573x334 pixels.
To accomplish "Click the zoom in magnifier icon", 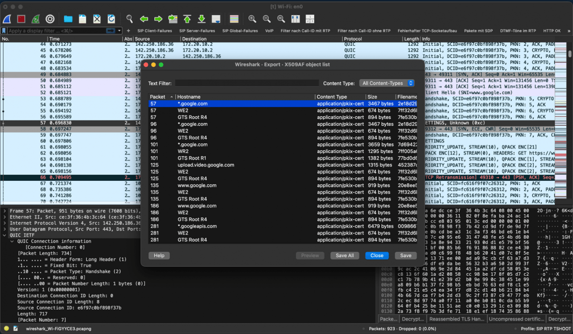I will (252, 19).
